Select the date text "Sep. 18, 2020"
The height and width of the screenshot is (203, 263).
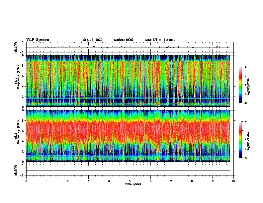[x=93, y=40]
